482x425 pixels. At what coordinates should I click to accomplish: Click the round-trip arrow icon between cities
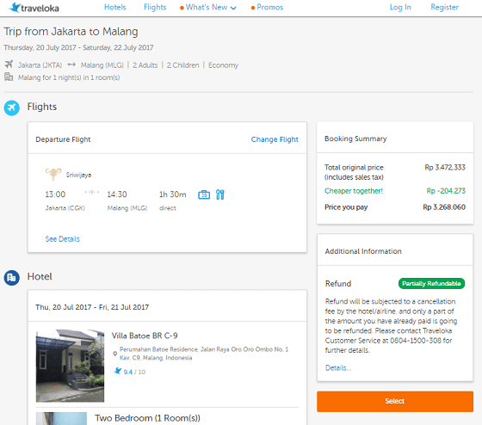pos(71,65)
